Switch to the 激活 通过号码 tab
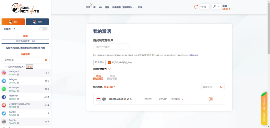The width and height of the screenshot is (270, 128). [x=112, y=77]
